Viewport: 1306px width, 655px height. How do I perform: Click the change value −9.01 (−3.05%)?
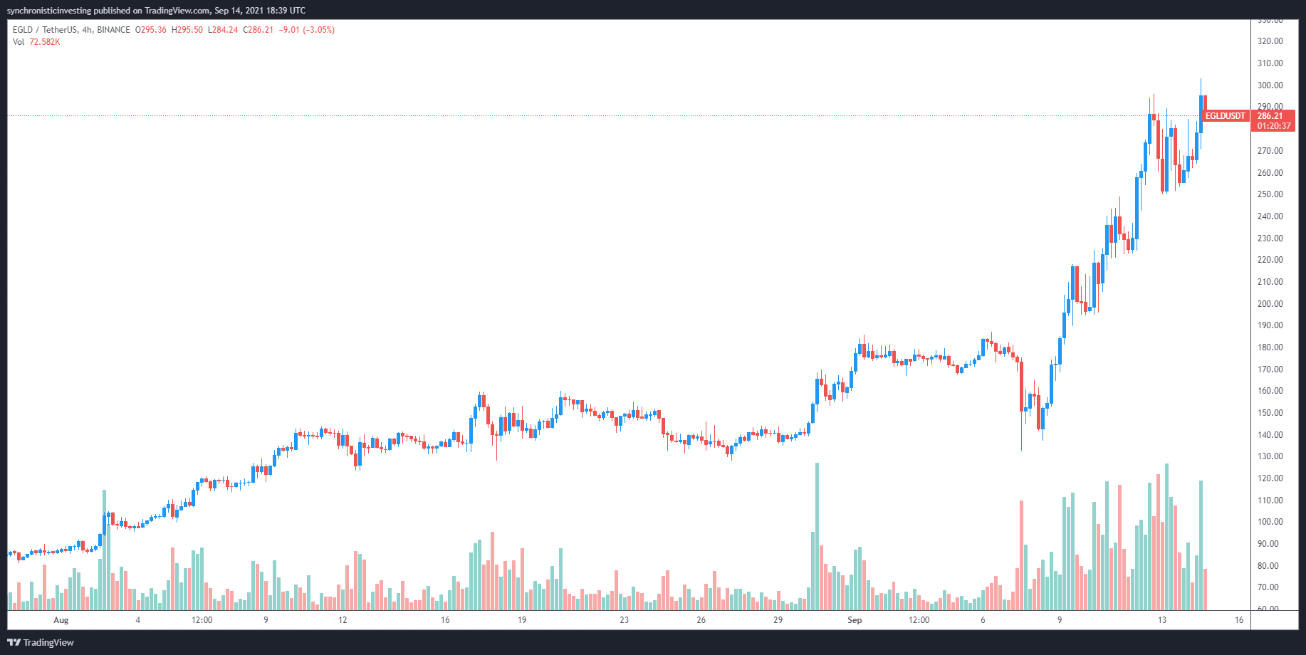click(307, 30)
